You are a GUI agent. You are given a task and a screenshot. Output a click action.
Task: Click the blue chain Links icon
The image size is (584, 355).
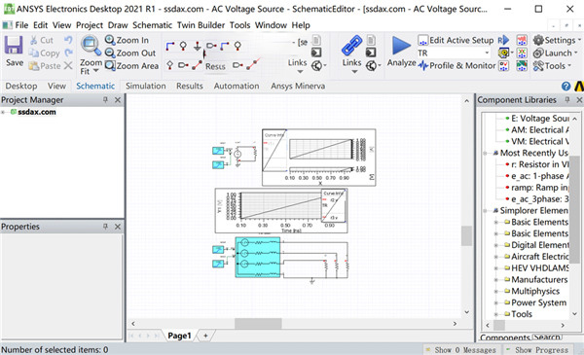(351, 46)
